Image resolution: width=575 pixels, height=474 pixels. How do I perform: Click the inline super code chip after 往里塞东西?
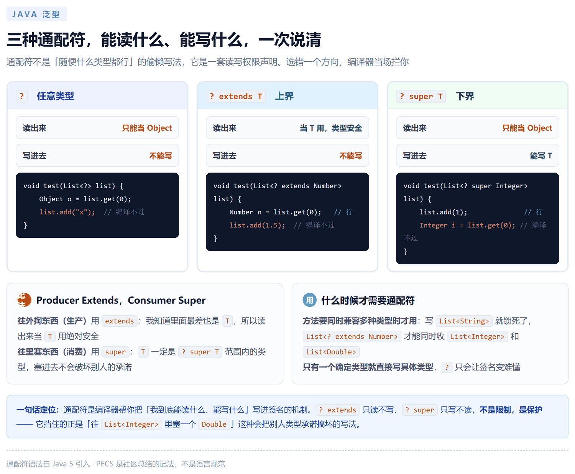pos(115,352)
